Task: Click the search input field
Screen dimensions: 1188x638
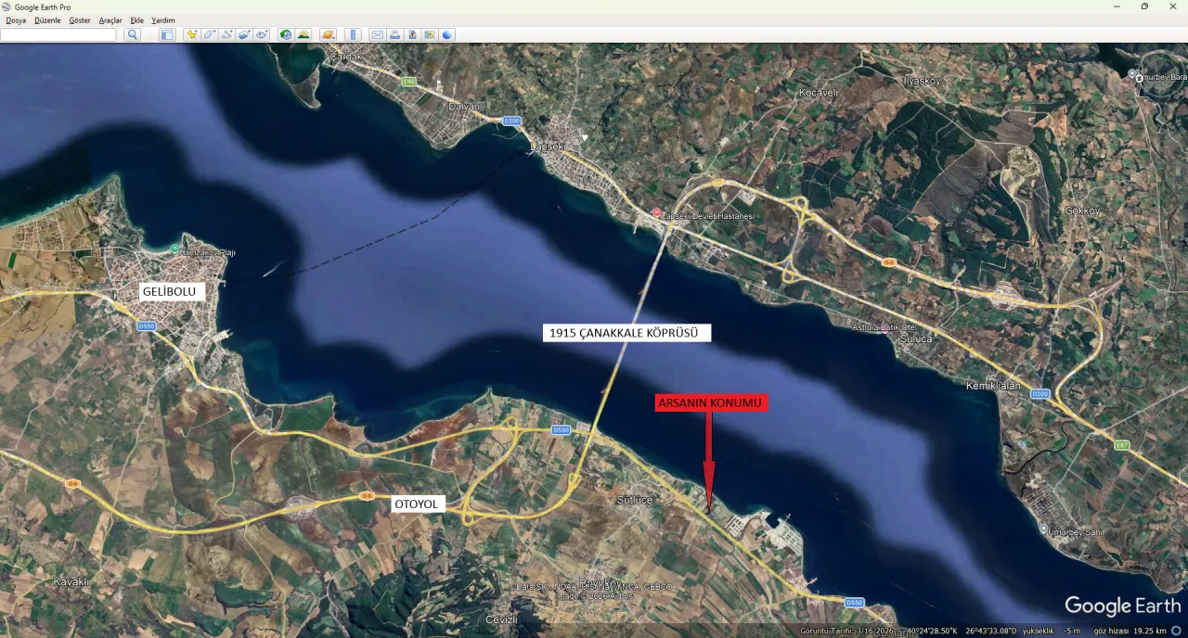Action: tap(58, 34)
